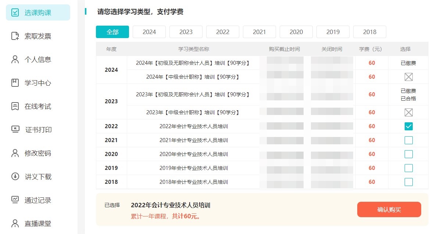Click the 讲义下载 download icon
The image size is (437, 234).
15,177
